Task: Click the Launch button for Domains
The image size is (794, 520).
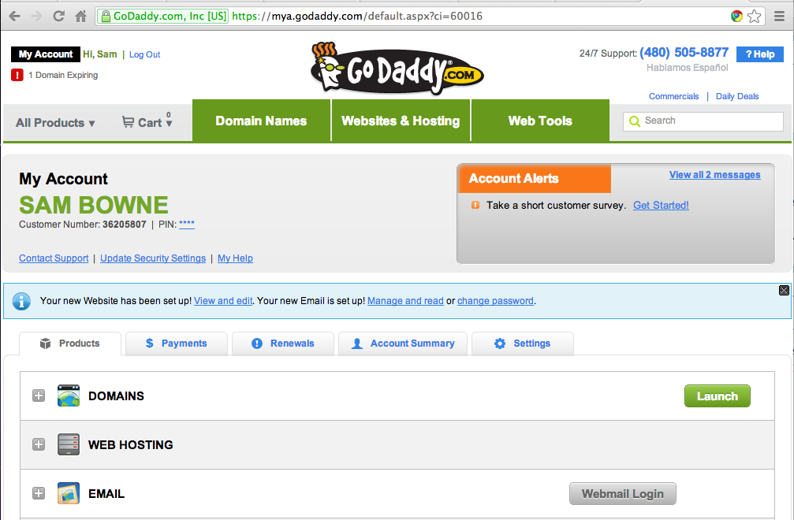Action: 717,396
